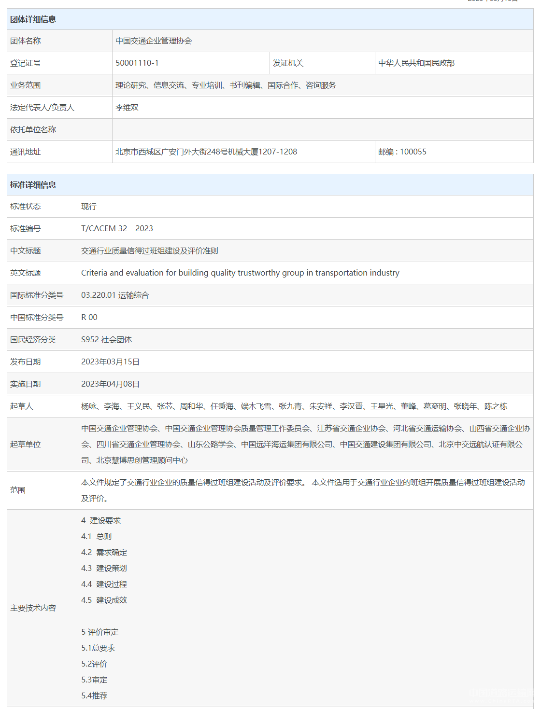
Task: Select the 团体名称 label cell
Action: pyautogui.click(x=59, y=41)
